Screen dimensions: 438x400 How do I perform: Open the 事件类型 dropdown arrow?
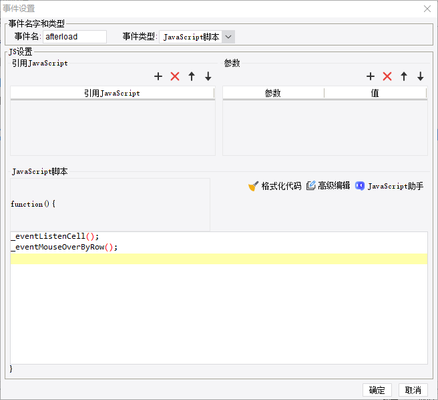[228, 37]
